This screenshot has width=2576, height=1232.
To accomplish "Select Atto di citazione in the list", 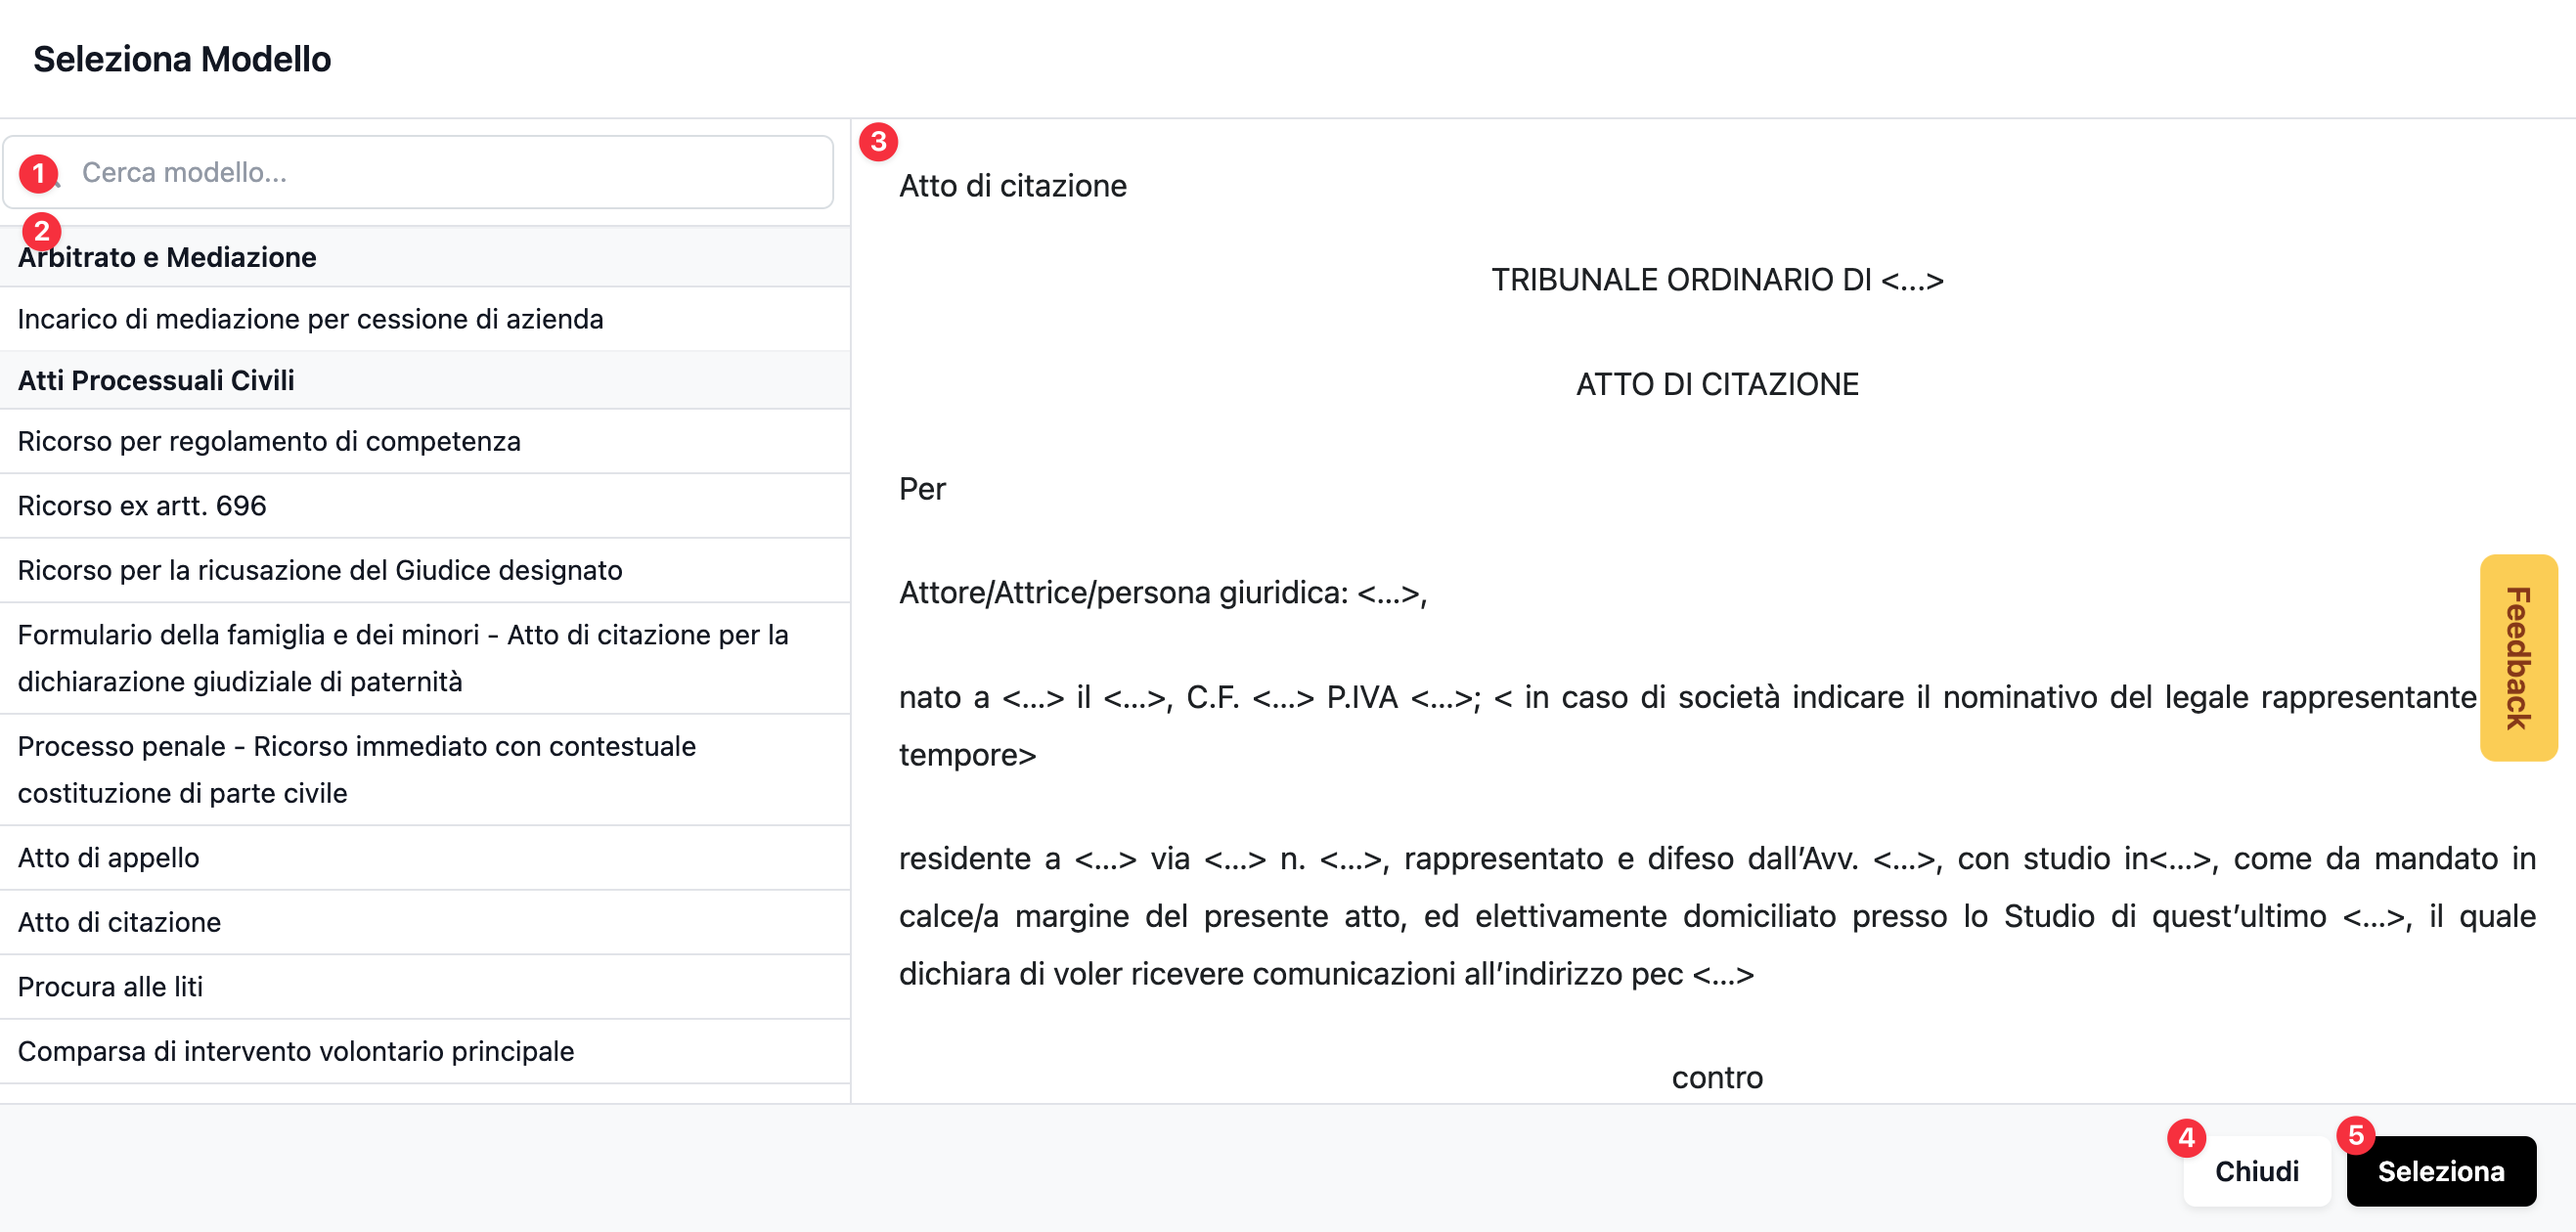I will coord(119,922).
